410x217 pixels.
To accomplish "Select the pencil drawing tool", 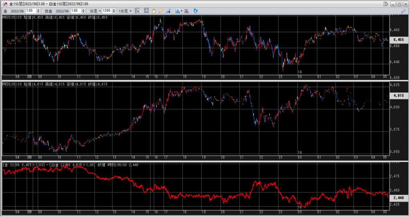I will point(161,11).
